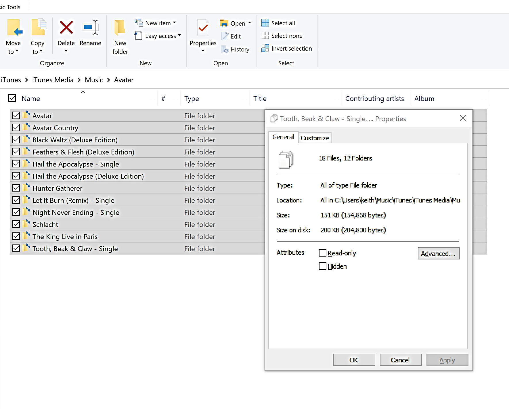
Task: Click the New item icon
Action: (x=139, y=23)
